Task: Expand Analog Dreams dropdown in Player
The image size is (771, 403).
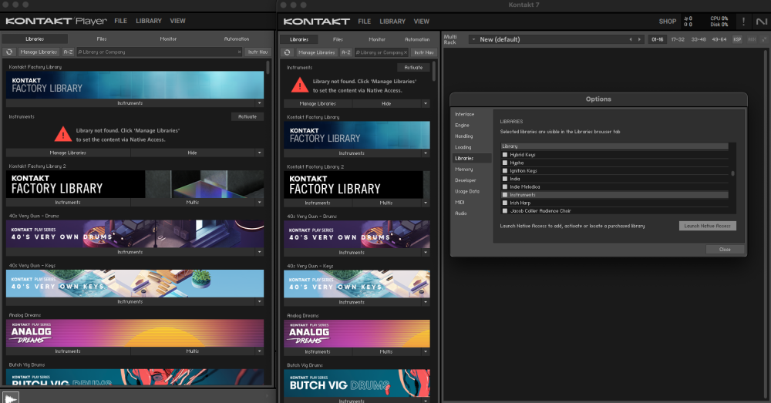Action: coord(259,351)
